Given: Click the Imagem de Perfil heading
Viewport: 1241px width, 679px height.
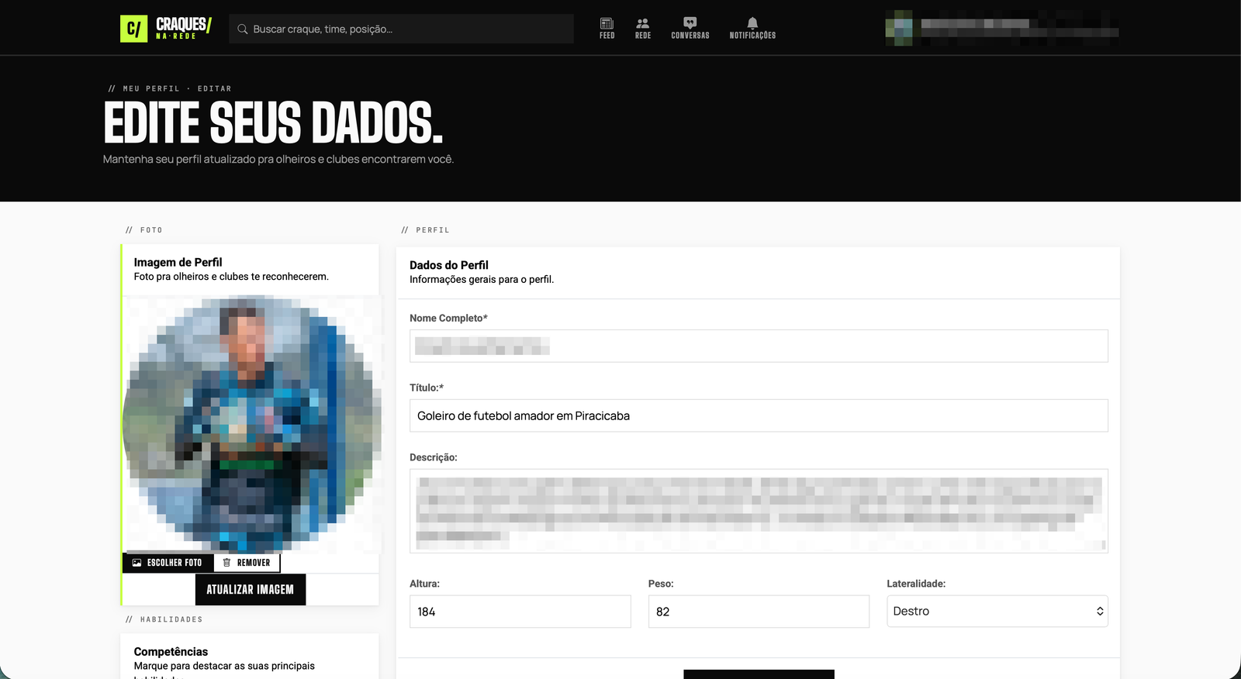Looking at the screenshot, I should click(x=178, y=262).
